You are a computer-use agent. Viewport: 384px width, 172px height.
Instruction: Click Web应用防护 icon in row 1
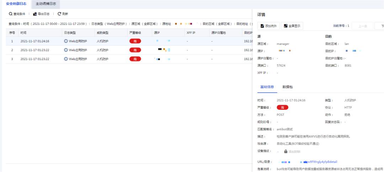(66, 41)
